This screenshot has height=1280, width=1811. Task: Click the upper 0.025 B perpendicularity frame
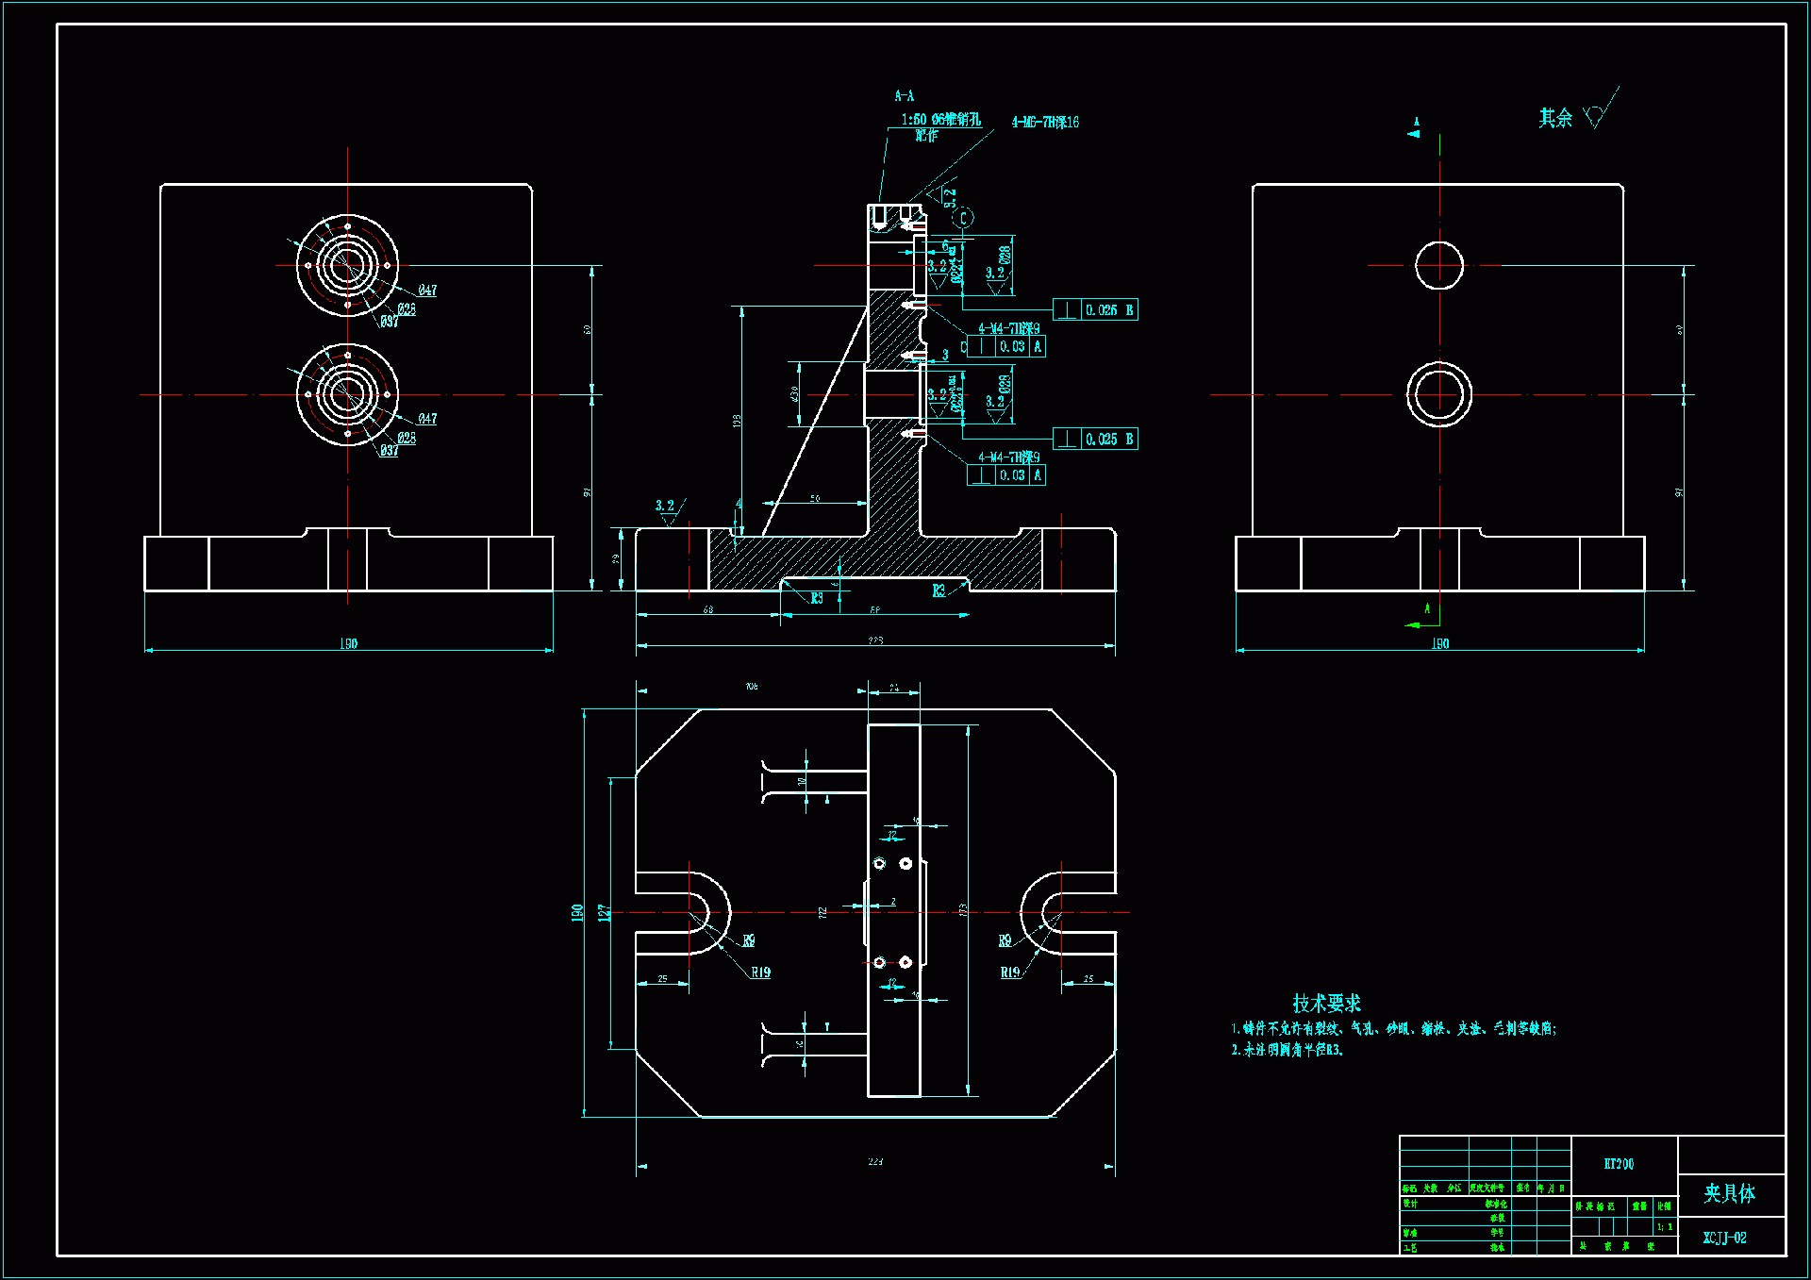pyautogui.click(x=1095, y=310)
